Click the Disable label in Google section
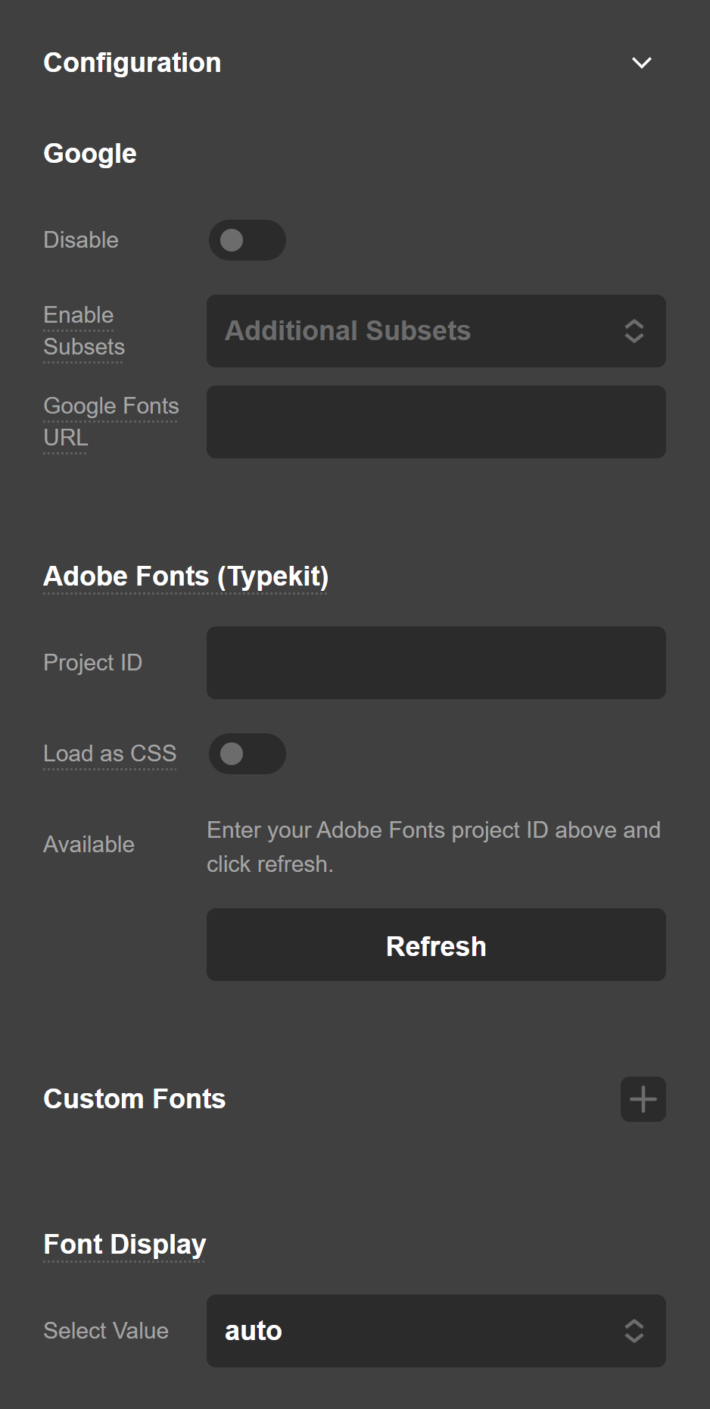 pos(81,240)
